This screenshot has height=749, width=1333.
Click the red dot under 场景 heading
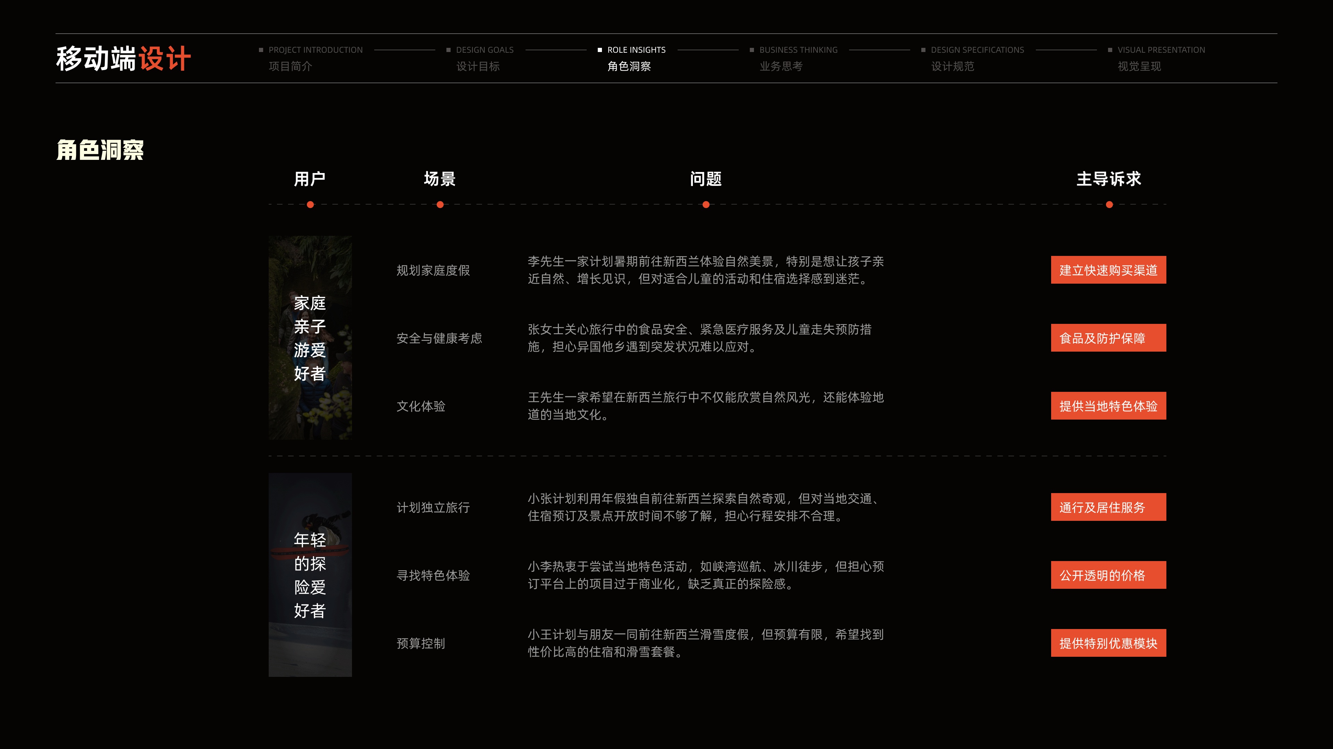point(440,205)
